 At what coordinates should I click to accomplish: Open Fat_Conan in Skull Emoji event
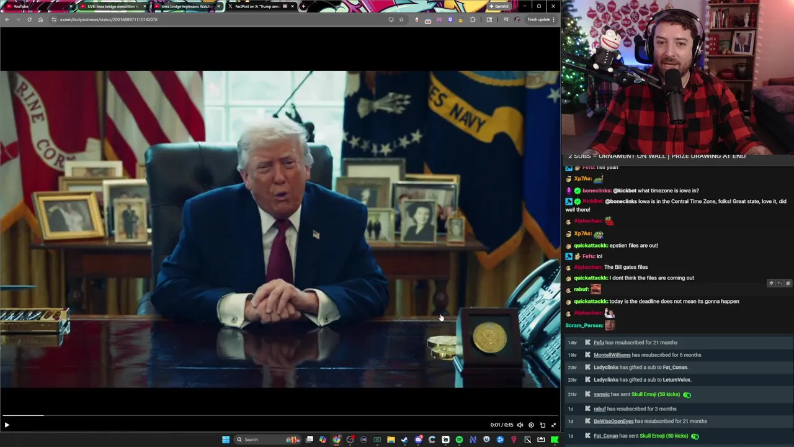coord(605,436)
